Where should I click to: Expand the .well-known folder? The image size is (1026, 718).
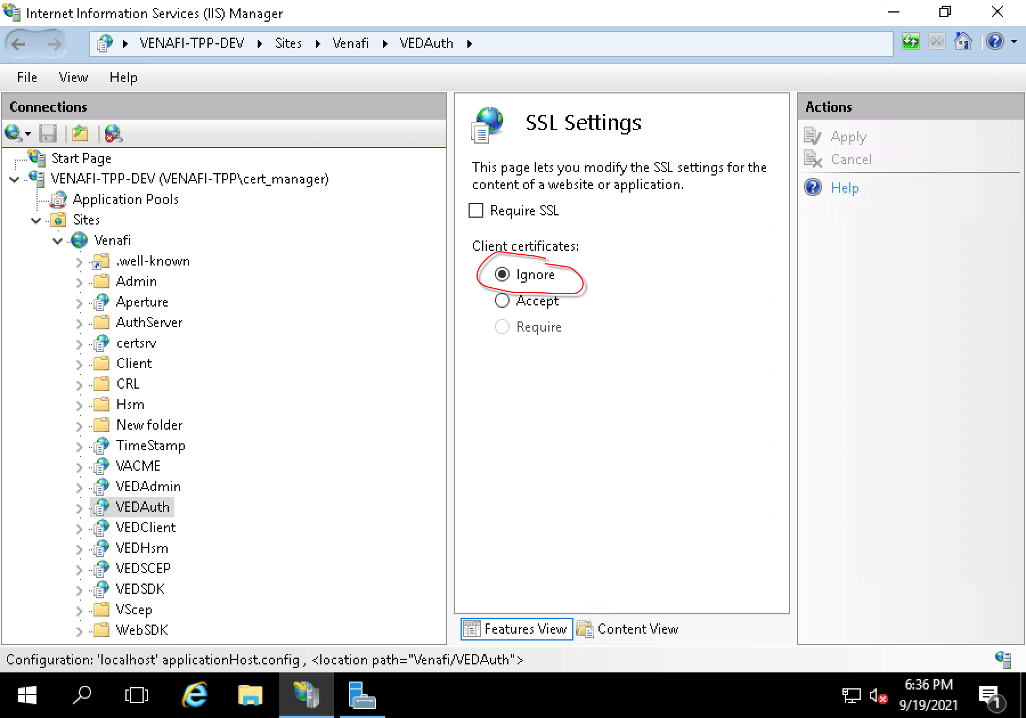pyautogui.click(x=79, y=262)
